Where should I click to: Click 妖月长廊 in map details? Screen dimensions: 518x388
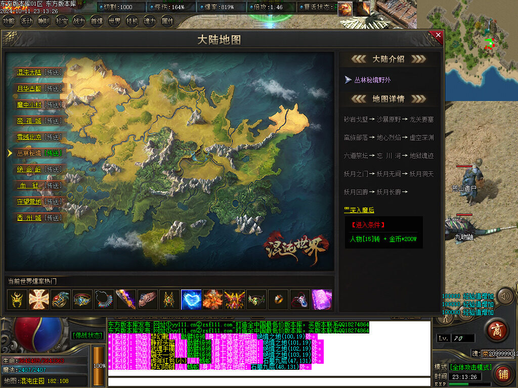click(x=389, y=192)
